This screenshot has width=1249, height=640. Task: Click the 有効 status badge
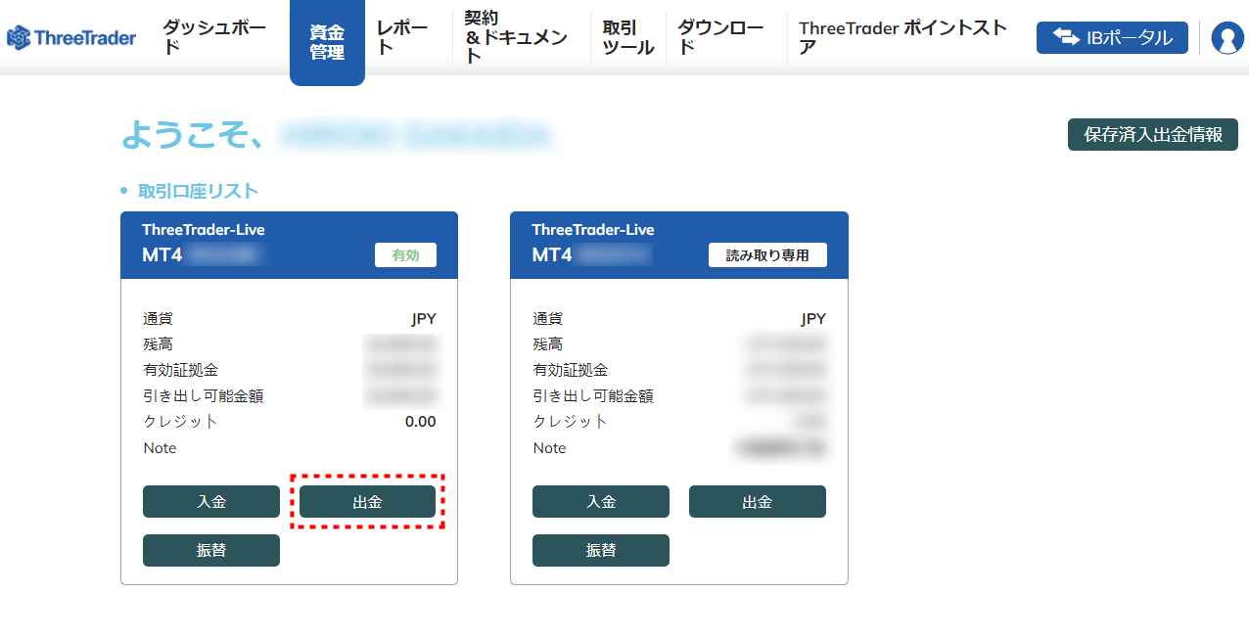coord(405,254)
